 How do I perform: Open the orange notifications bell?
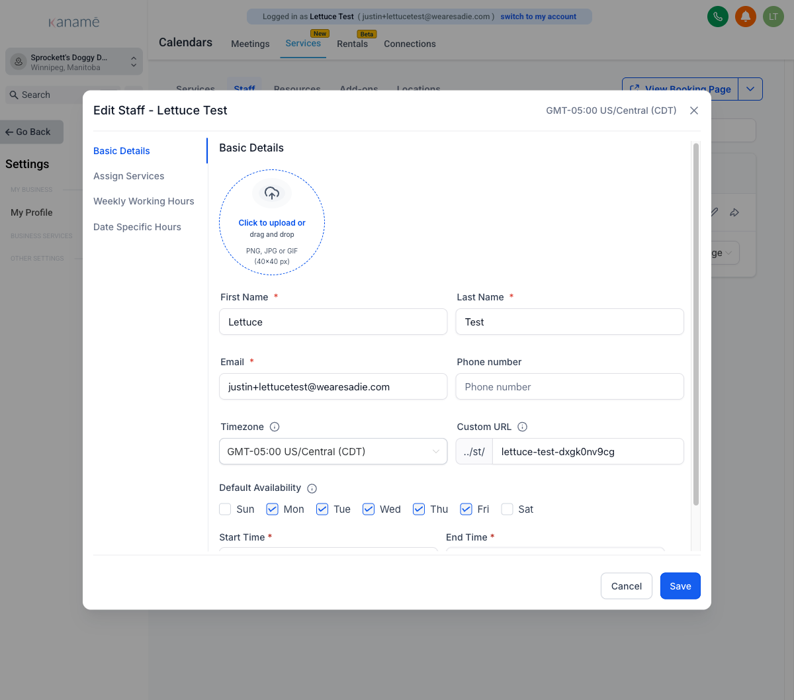[746, 17]
